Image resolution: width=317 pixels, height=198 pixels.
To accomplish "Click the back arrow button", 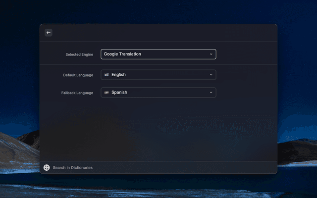I will click(x=49, y=33).
